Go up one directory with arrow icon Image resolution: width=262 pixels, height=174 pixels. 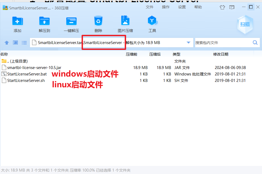(7, 43)
